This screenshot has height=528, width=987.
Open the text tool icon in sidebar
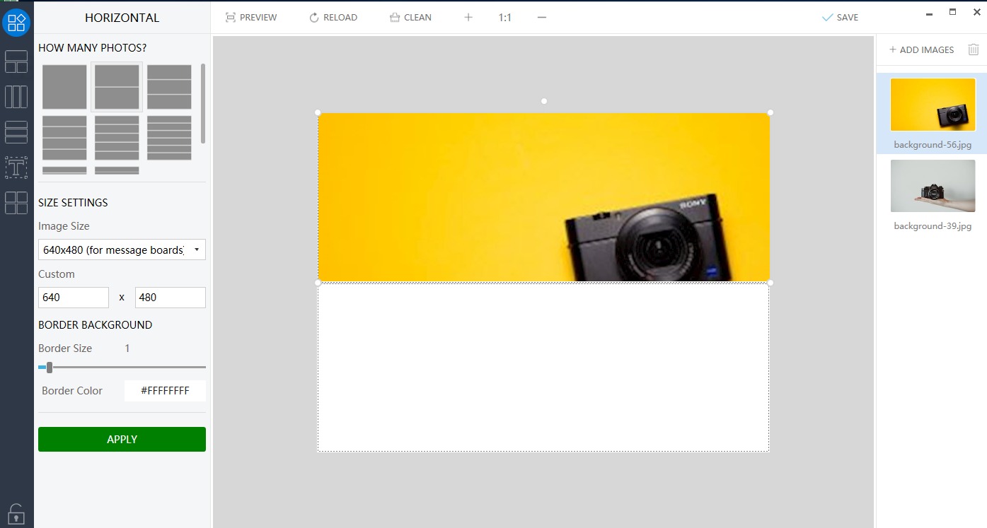click(16, 168)
